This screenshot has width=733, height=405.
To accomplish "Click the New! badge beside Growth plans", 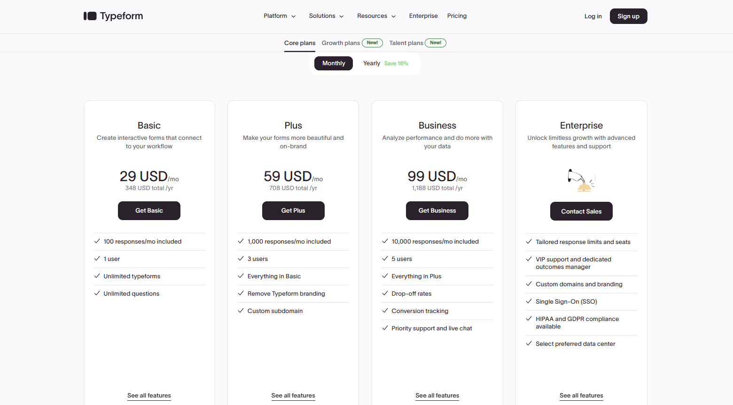I will click(x=372, y=43).
